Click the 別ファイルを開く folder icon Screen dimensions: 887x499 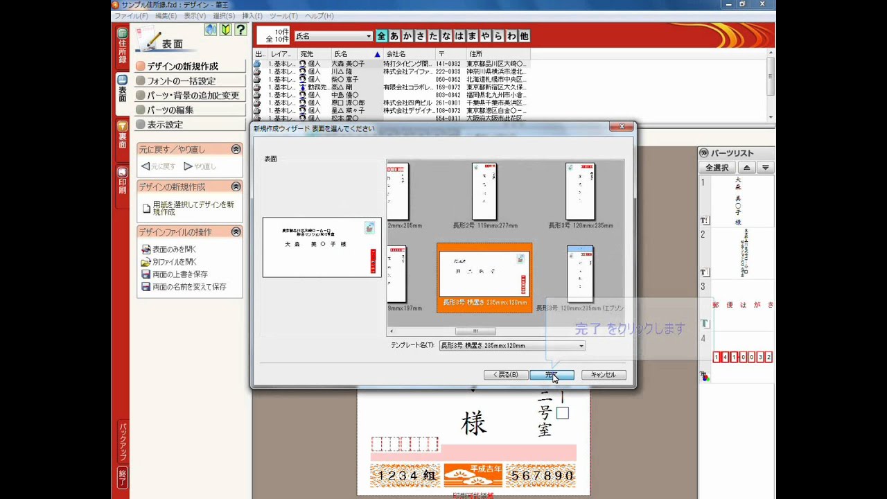[x=146, y=262]
